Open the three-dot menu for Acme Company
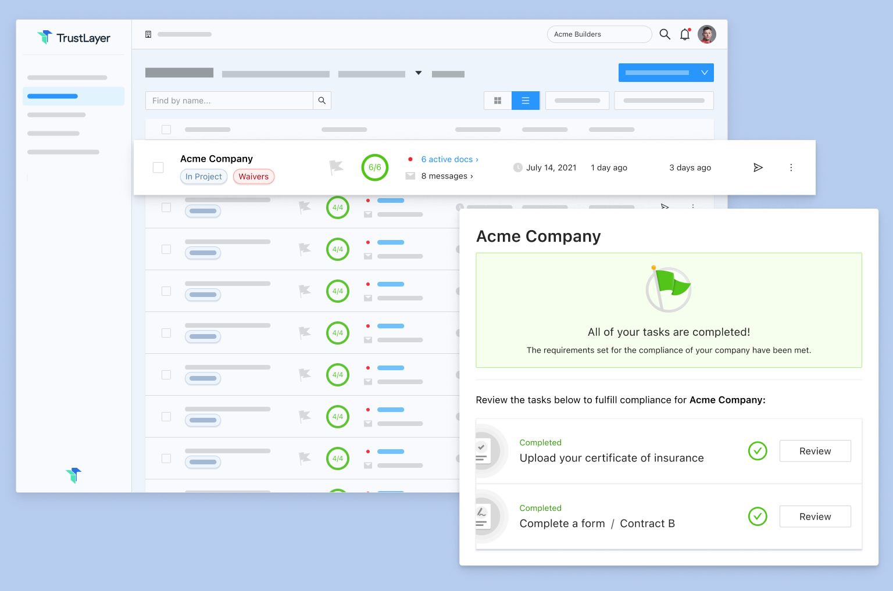893x591 pixels. [791, 167]
